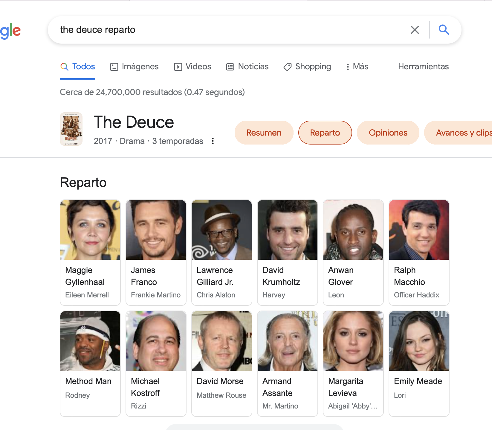Viewport: 492px width, 430px height.
Task: Click Maggie Gyllenhaal's photo
Action: pos(90,230)
